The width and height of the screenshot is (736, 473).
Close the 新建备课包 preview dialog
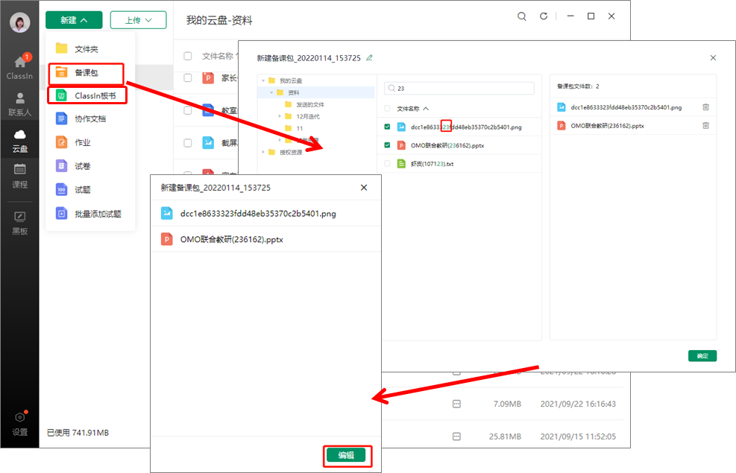[364, 188]
